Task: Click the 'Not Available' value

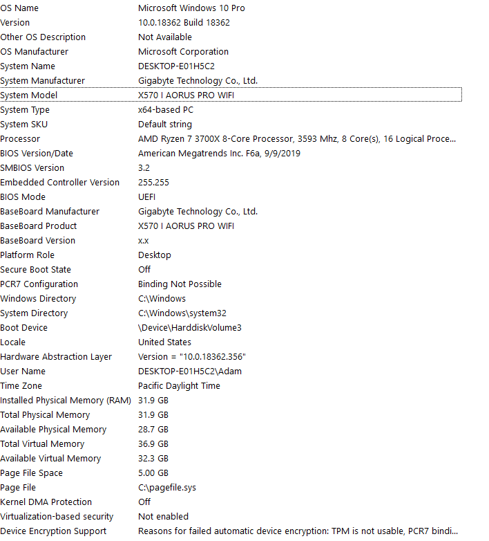Action: click(165, 37)
